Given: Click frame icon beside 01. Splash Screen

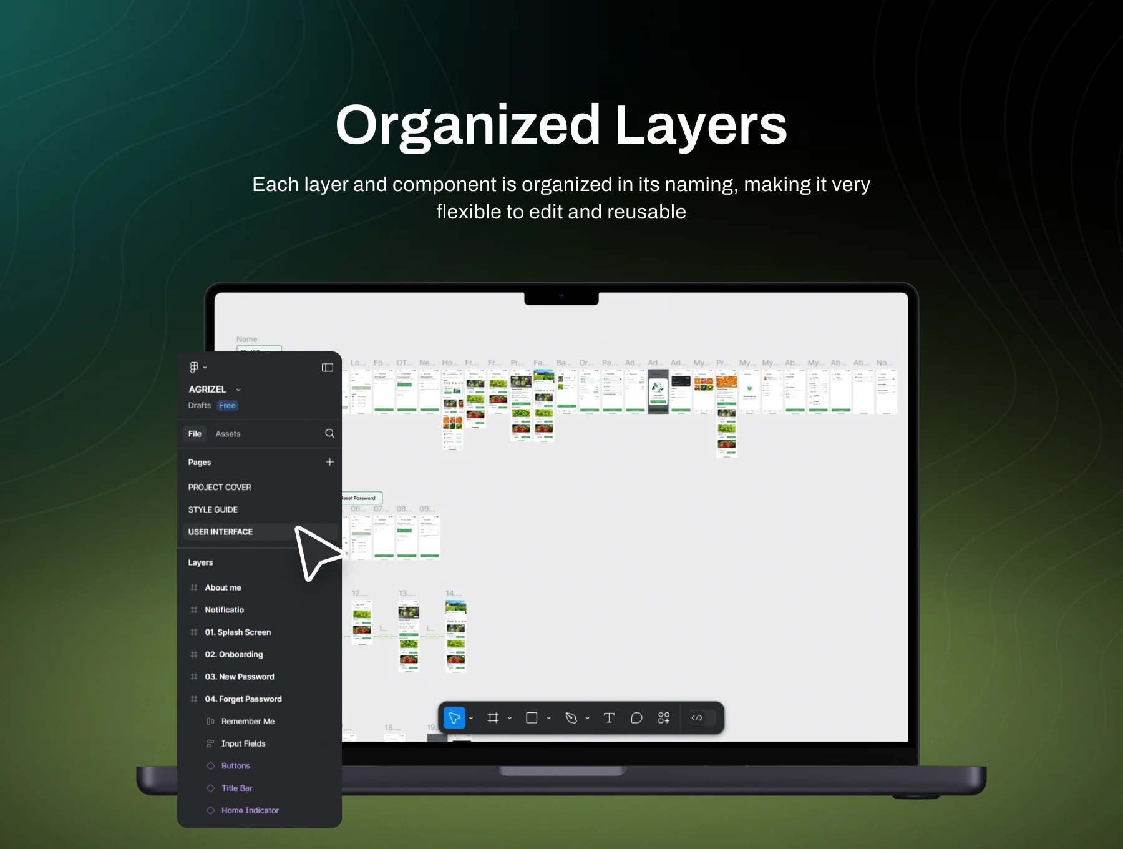Looking at the screenshot, I should pos(193,632).
